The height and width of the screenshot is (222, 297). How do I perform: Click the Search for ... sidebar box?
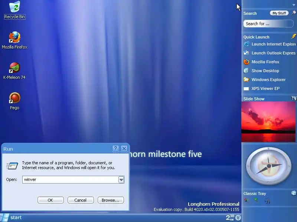coord(268,24)
